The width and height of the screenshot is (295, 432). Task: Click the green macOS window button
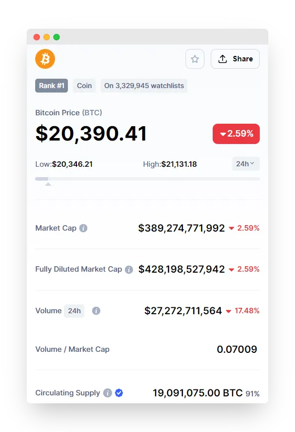point(57,37)
